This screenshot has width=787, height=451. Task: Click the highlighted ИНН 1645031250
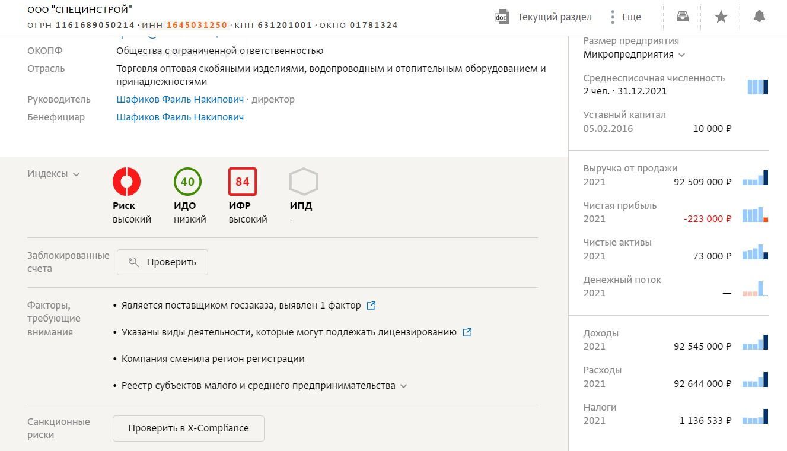click(x=197, y=25)
